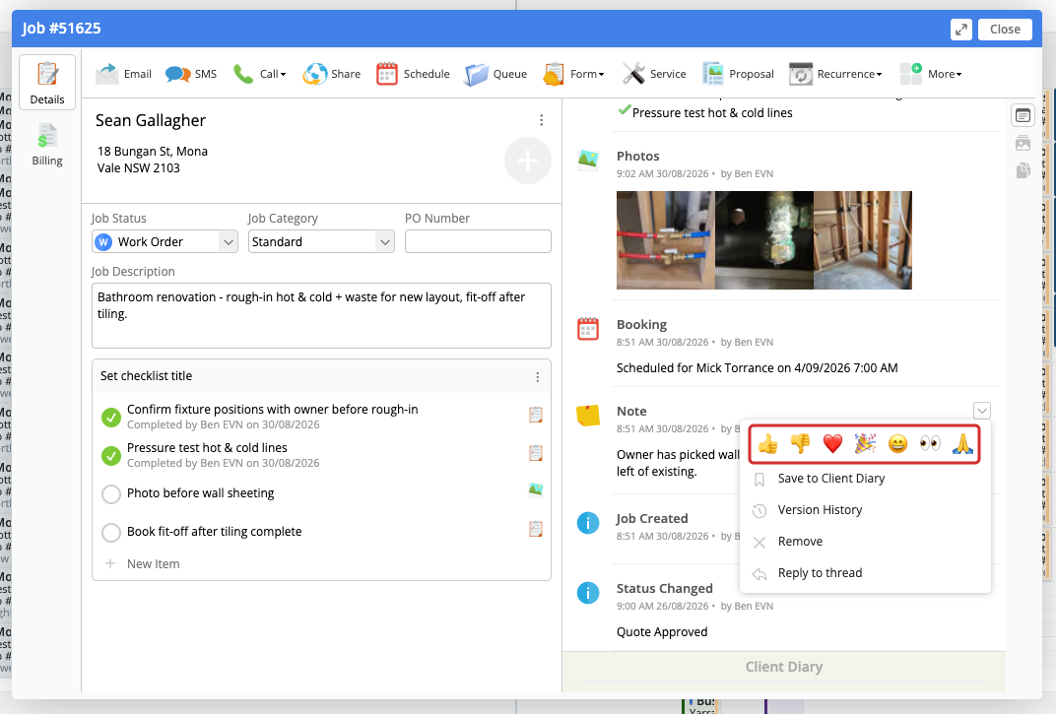Open checklist three-dot options menu

point(538,377)
